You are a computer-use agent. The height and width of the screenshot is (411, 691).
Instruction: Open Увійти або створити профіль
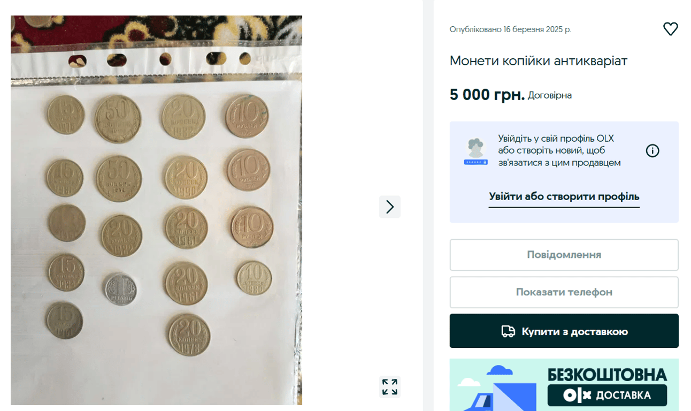(564, 196)
